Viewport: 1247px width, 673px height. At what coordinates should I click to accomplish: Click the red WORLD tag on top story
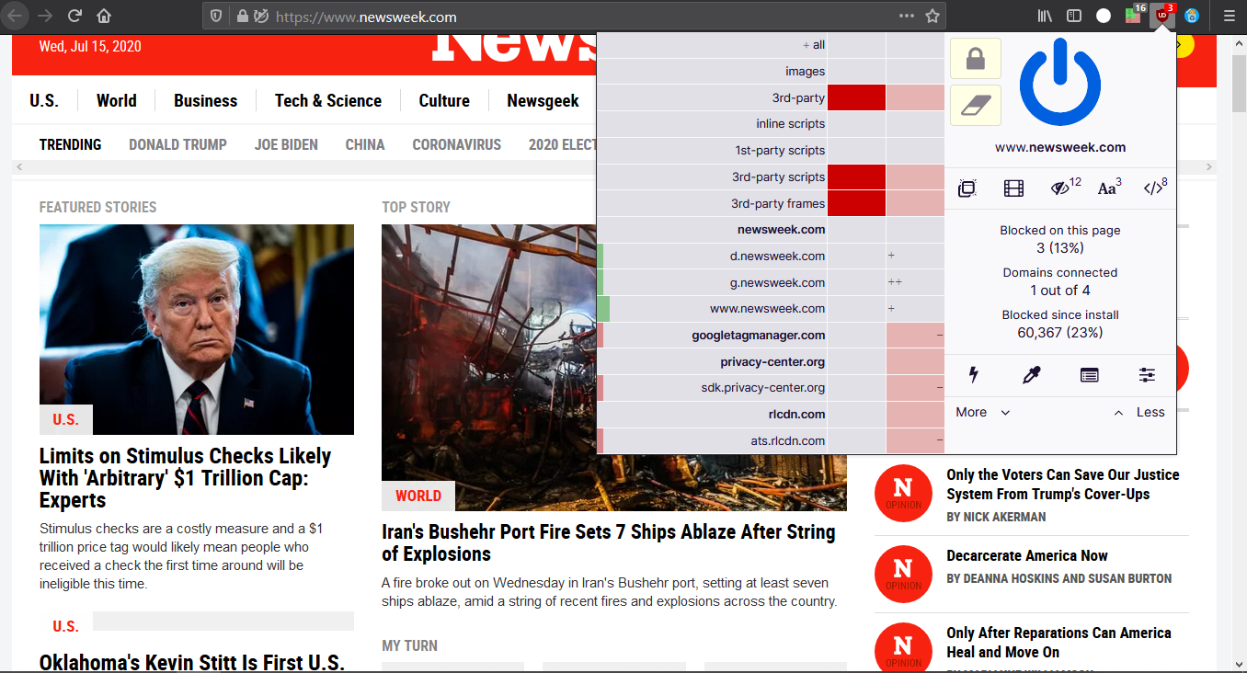point(418,496)
